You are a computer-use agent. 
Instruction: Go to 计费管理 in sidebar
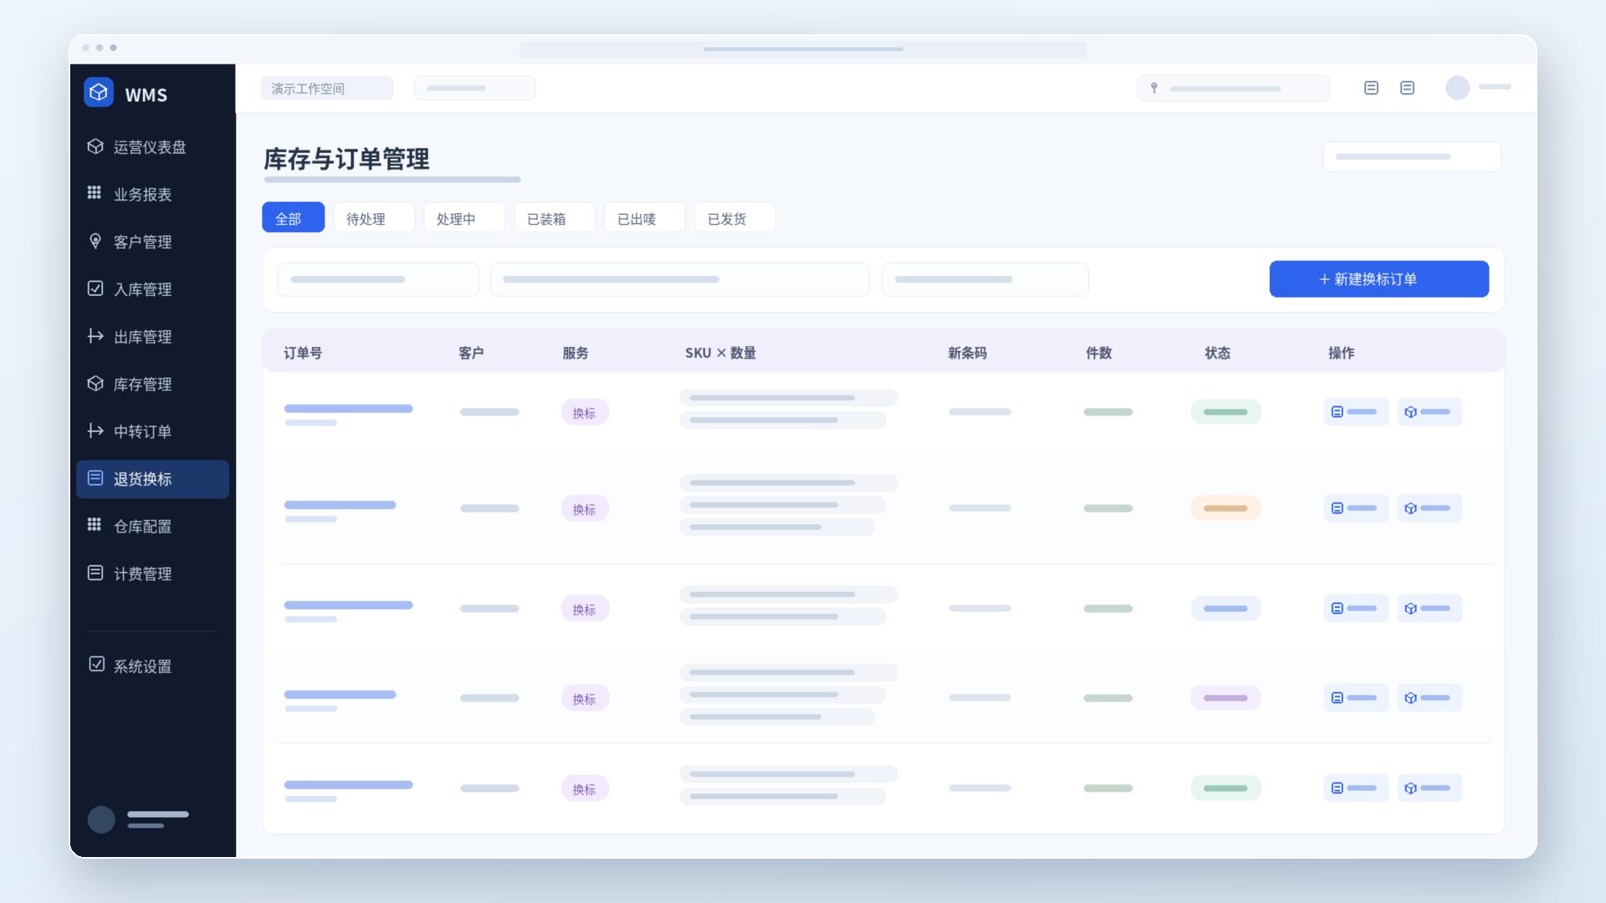point(152,574)
